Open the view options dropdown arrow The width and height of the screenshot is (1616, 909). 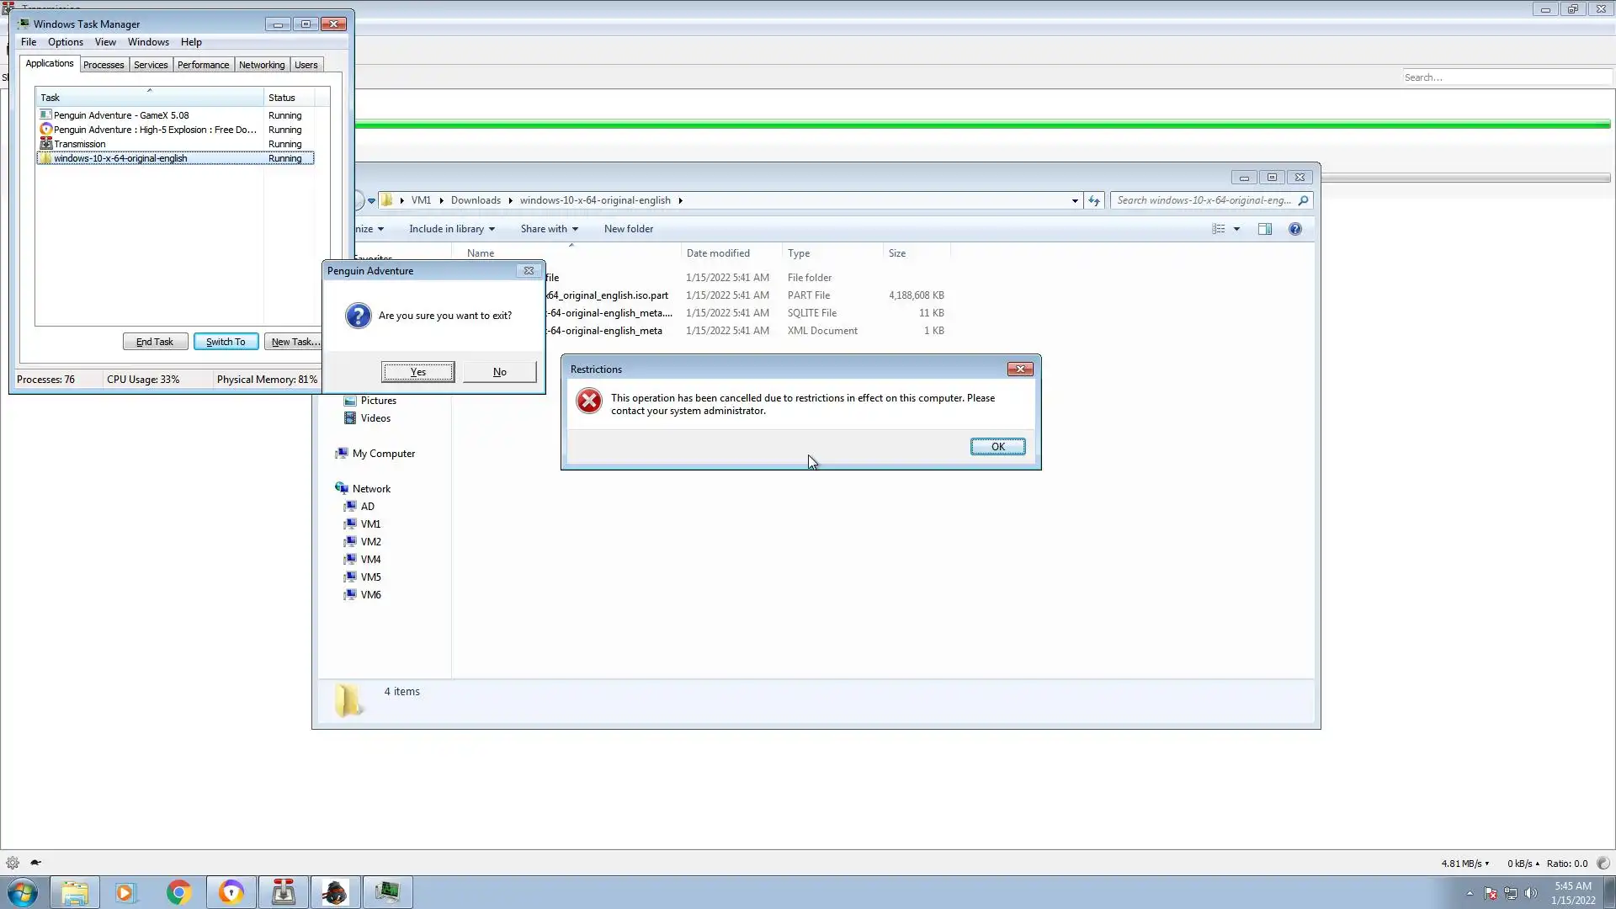tap(1236, 229)
